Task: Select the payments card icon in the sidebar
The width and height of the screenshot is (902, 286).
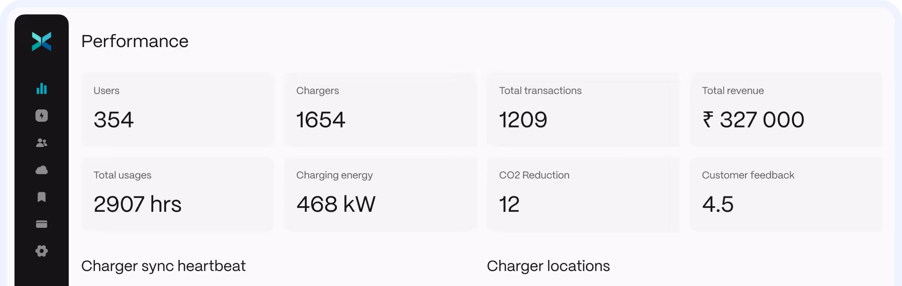Action: (41, 224)
